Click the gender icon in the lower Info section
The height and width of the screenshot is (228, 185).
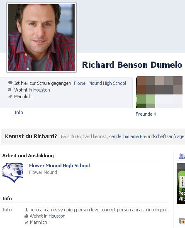[x=27, y=223]
